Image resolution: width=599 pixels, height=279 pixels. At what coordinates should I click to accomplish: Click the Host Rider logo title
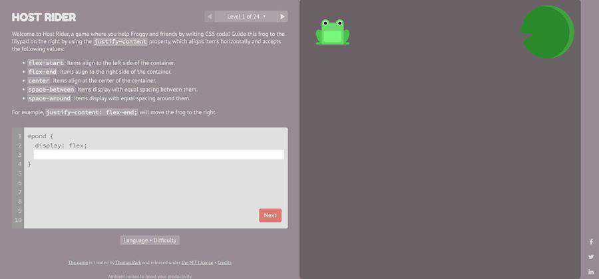pyautogui.click(x=44, y=17)
